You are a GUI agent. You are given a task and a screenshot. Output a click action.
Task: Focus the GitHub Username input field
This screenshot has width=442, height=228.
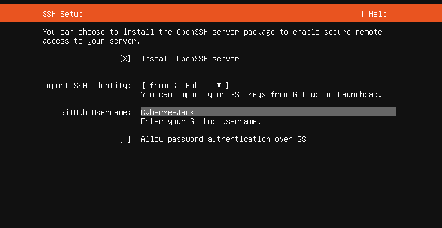click(x=268, y=112)
